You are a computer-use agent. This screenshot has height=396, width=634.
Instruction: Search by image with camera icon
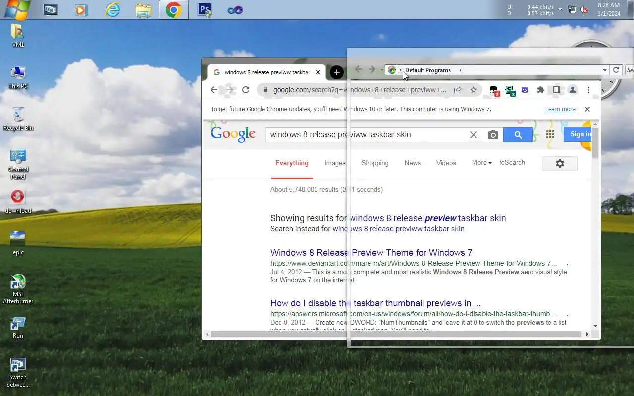click(493, 135)
